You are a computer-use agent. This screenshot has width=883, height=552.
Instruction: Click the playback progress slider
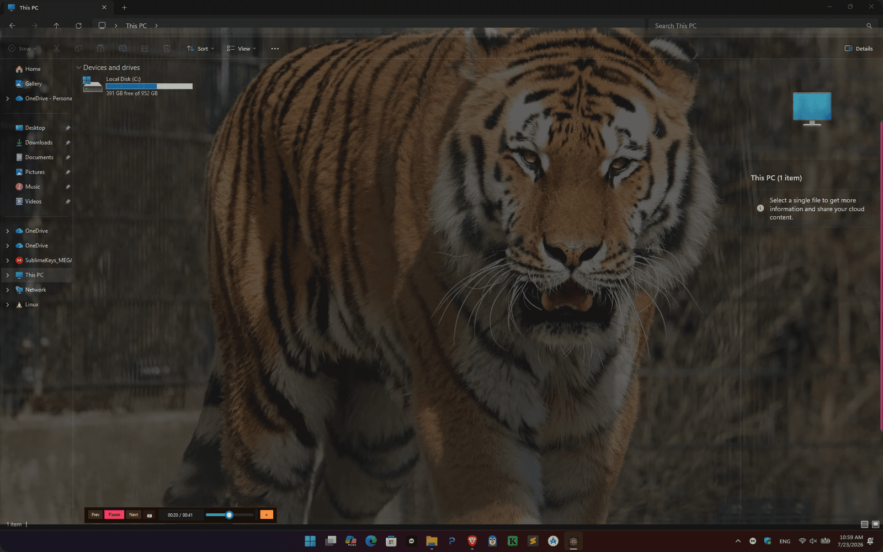click(230, 515)
